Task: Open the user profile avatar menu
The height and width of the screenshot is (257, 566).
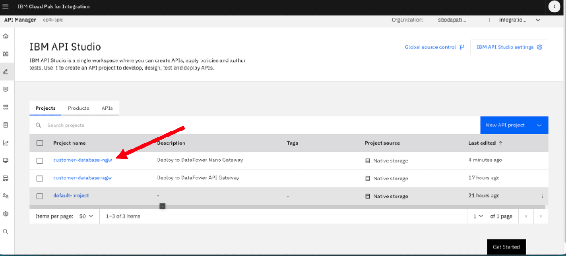Action: tap(554, 6)
